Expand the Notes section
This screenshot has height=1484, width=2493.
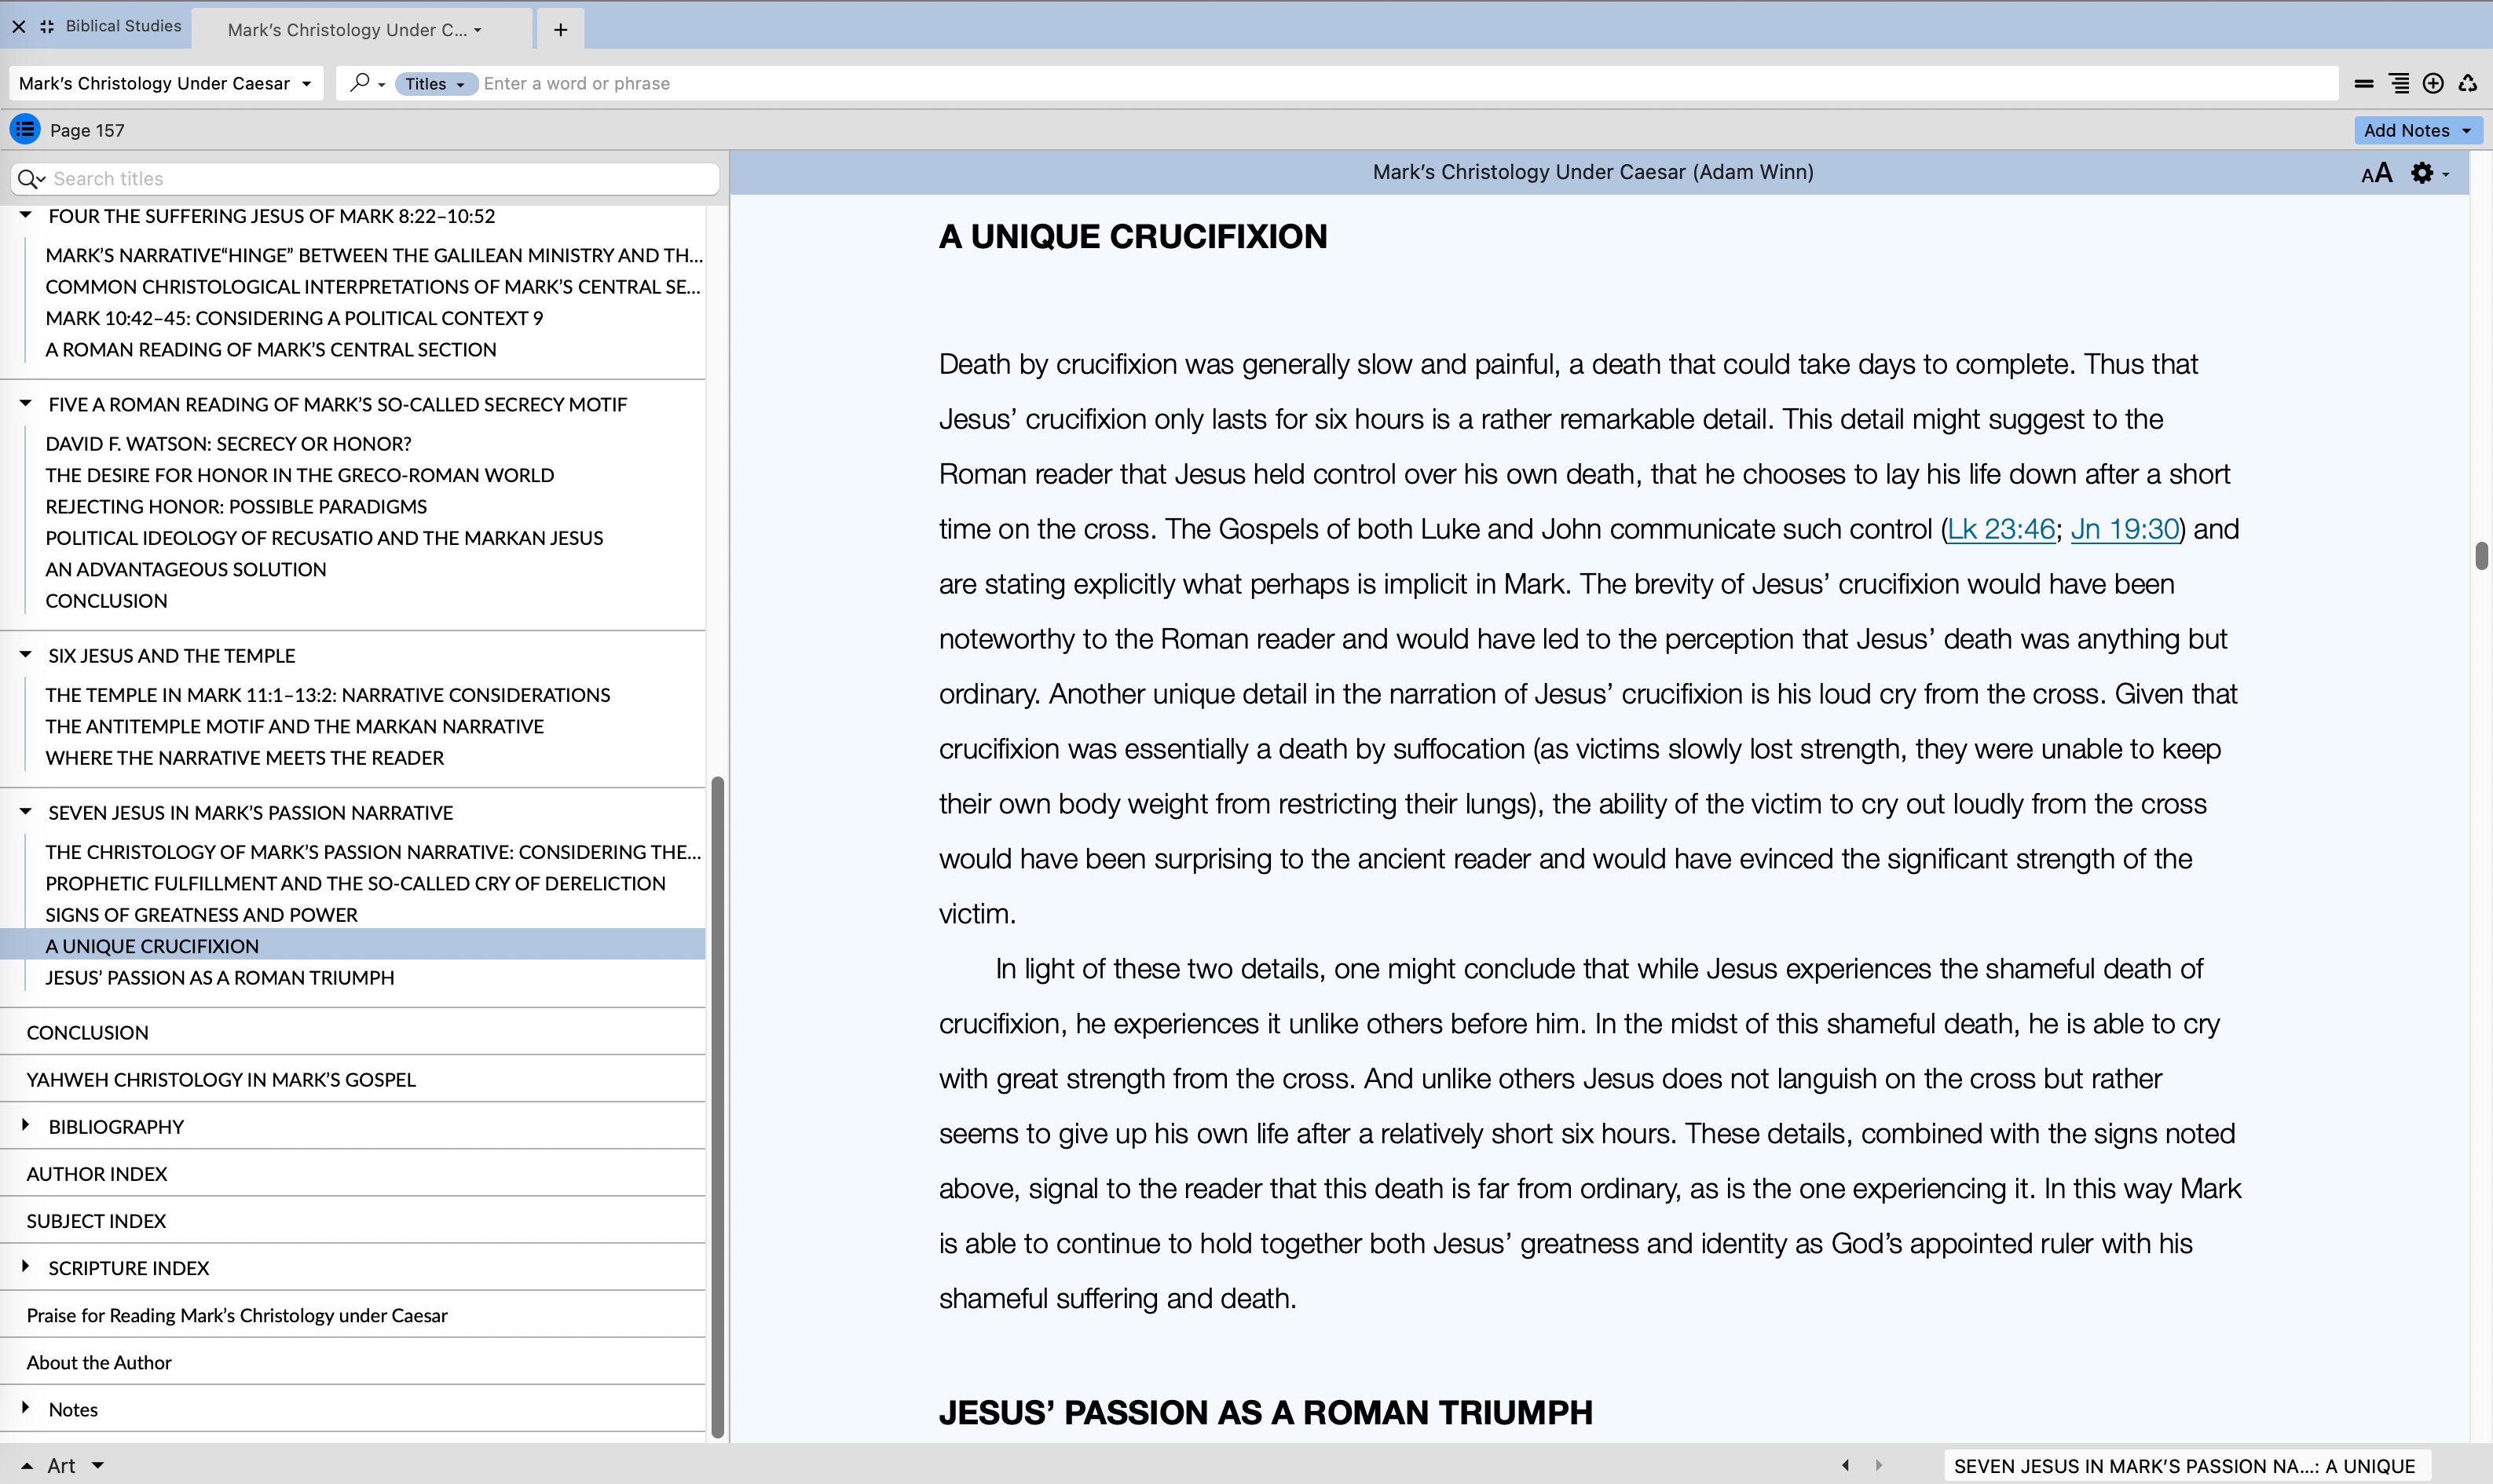coord(26,1408)
